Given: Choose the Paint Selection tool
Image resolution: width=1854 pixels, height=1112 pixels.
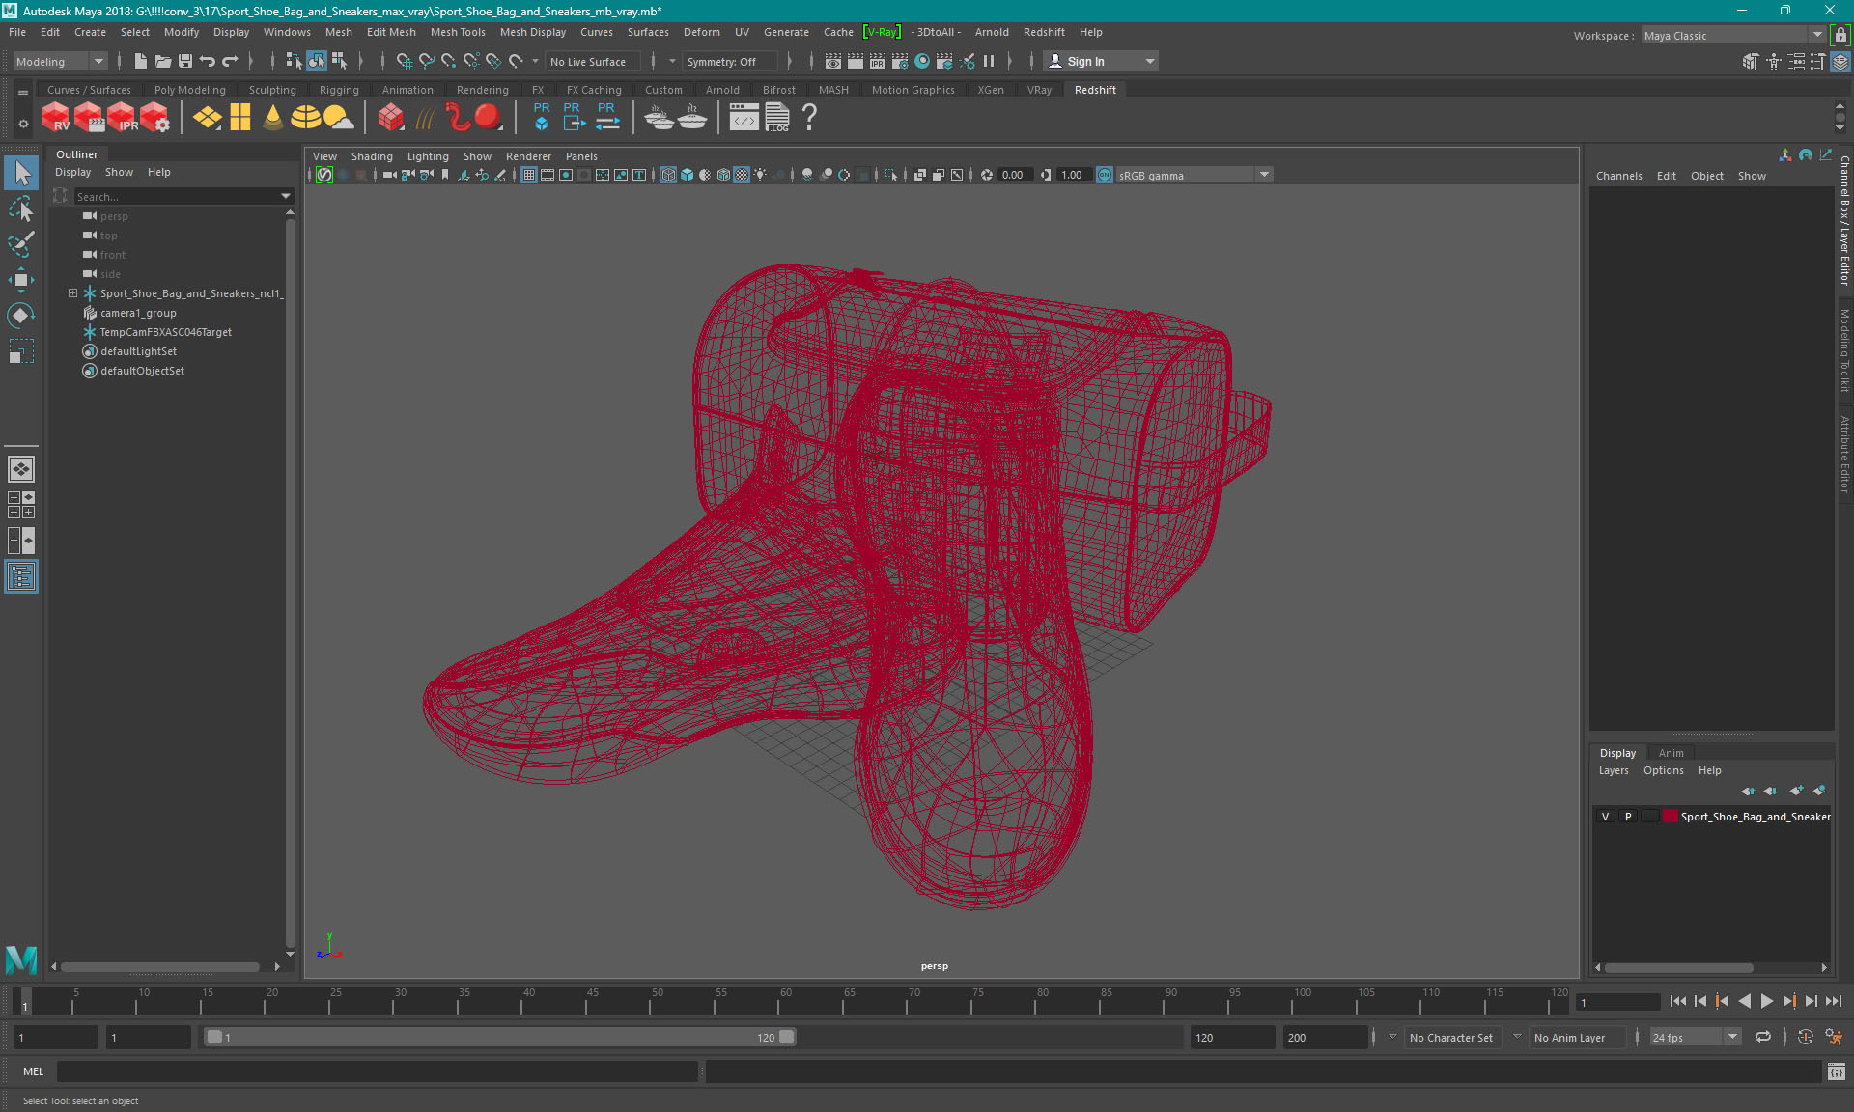Looking at the screenshot, I should [x=21, y=244].
